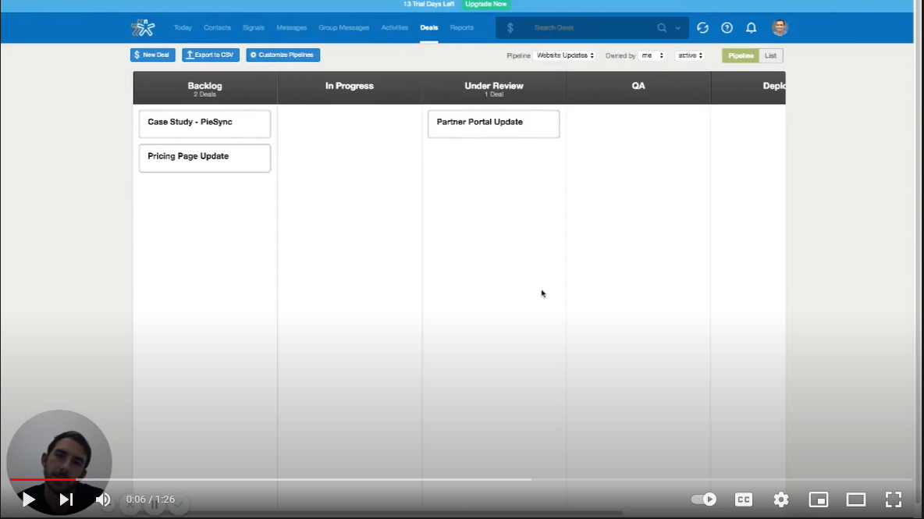Screen dimensions: 924x519
Task: Open the Owned by dropdown
Action: pyautogui.click(x=653, y=55)
